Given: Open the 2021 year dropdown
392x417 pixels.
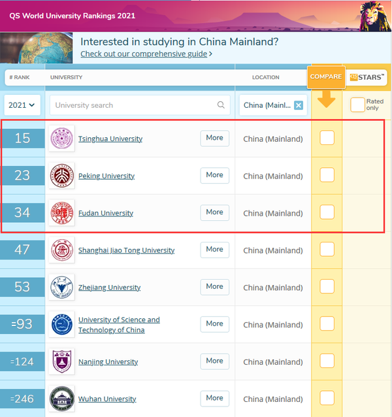Looking at the screenshot, I should [22, 105].
